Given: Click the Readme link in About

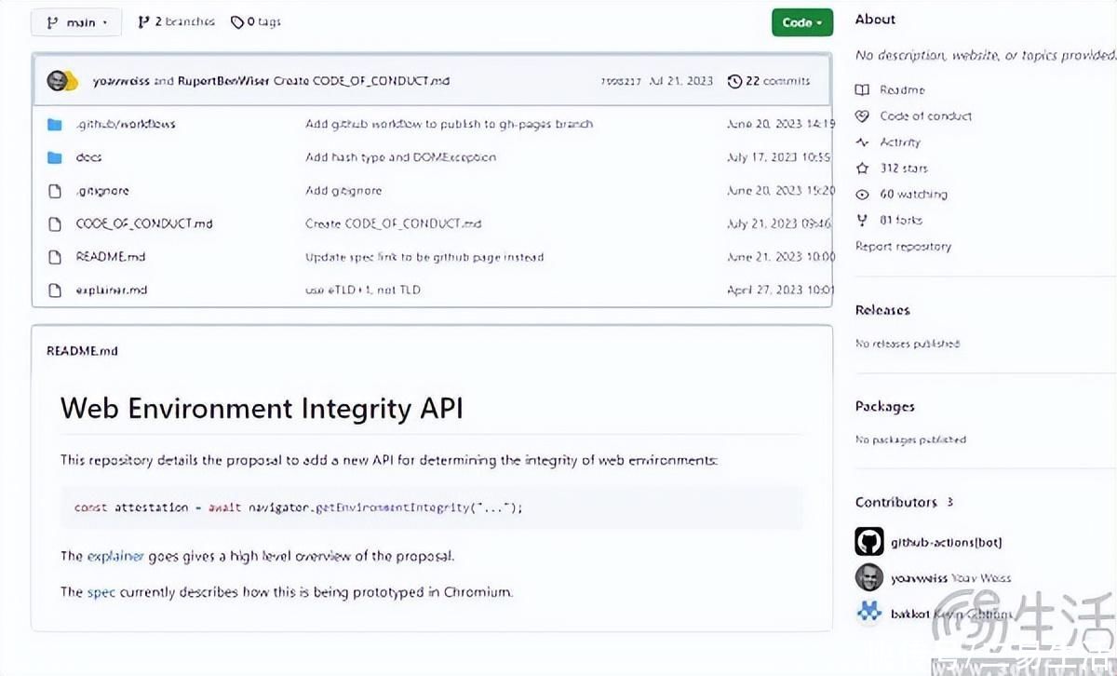Looking at the screenshot, I should click(x=902, y=90).
